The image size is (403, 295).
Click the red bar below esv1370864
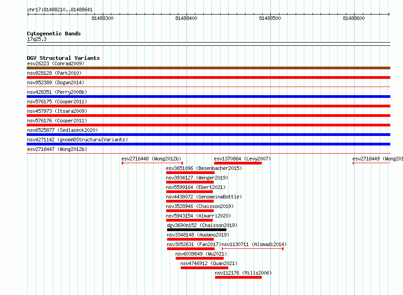point(238,163)
